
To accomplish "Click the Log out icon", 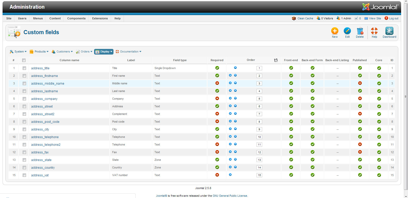I will 386,18.
